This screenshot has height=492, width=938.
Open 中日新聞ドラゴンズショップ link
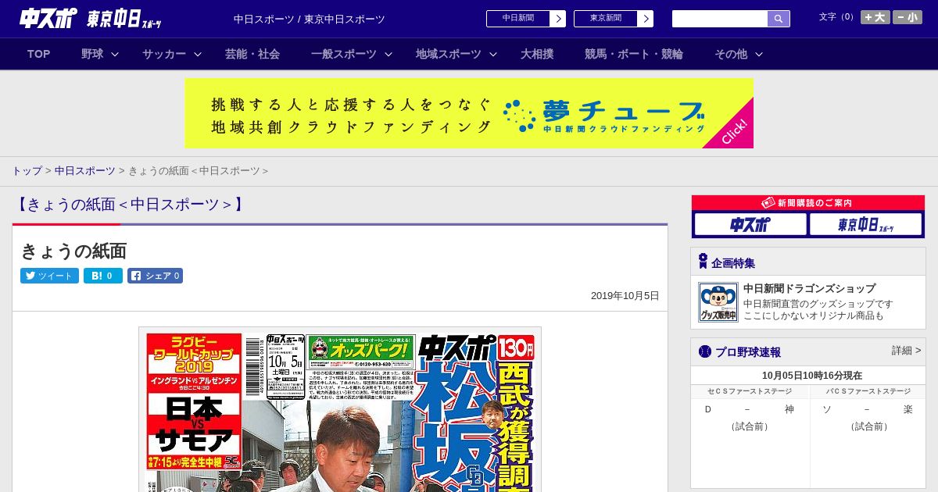(809, 288)
